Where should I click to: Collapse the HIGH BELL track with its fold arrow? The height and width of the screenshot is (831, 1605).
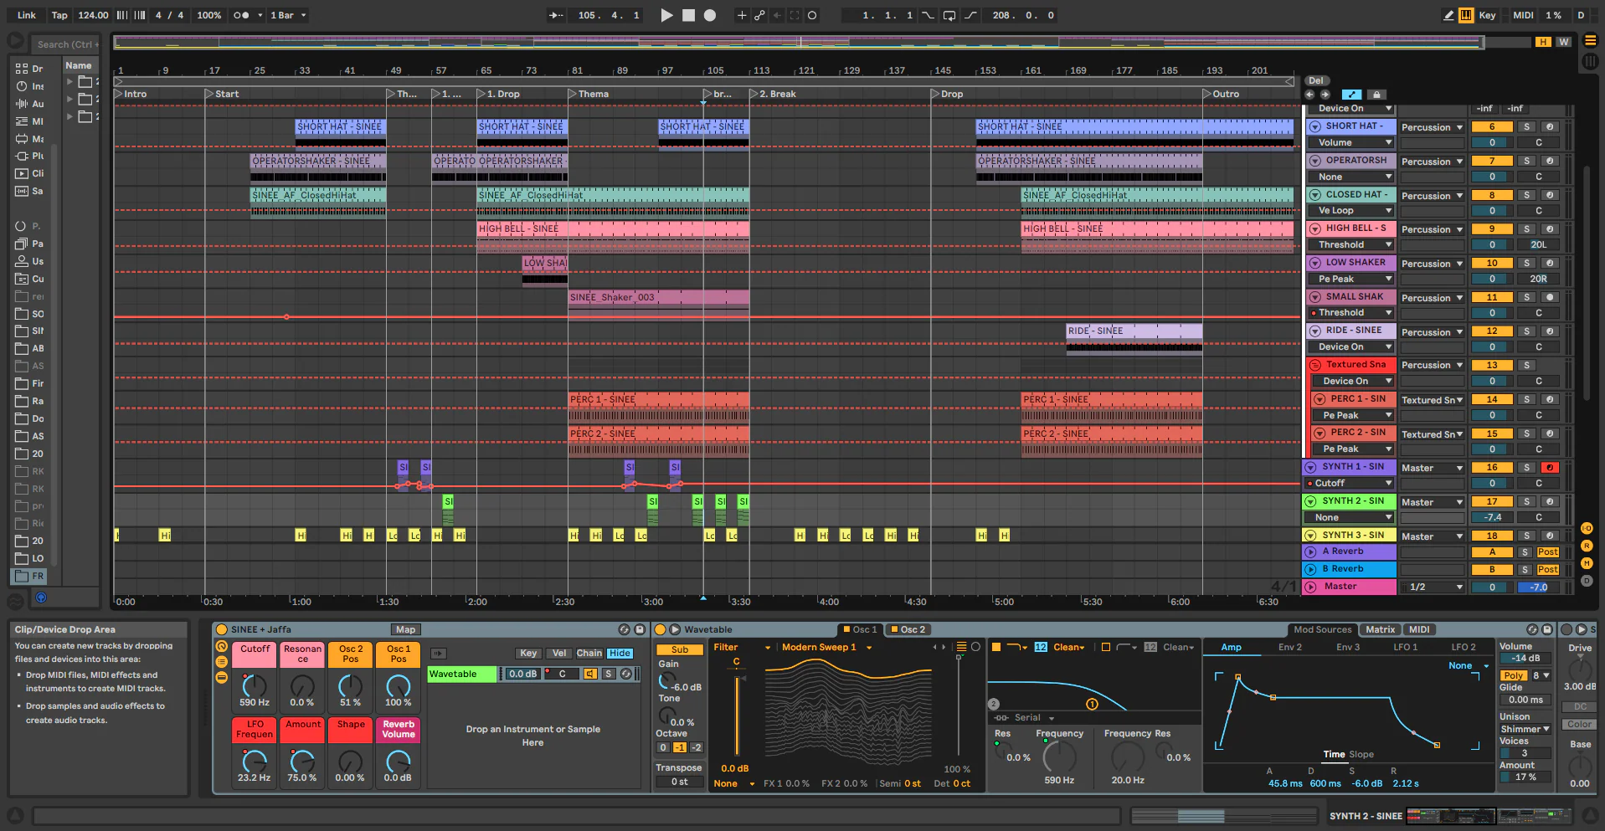click(x=1314, y=228)
